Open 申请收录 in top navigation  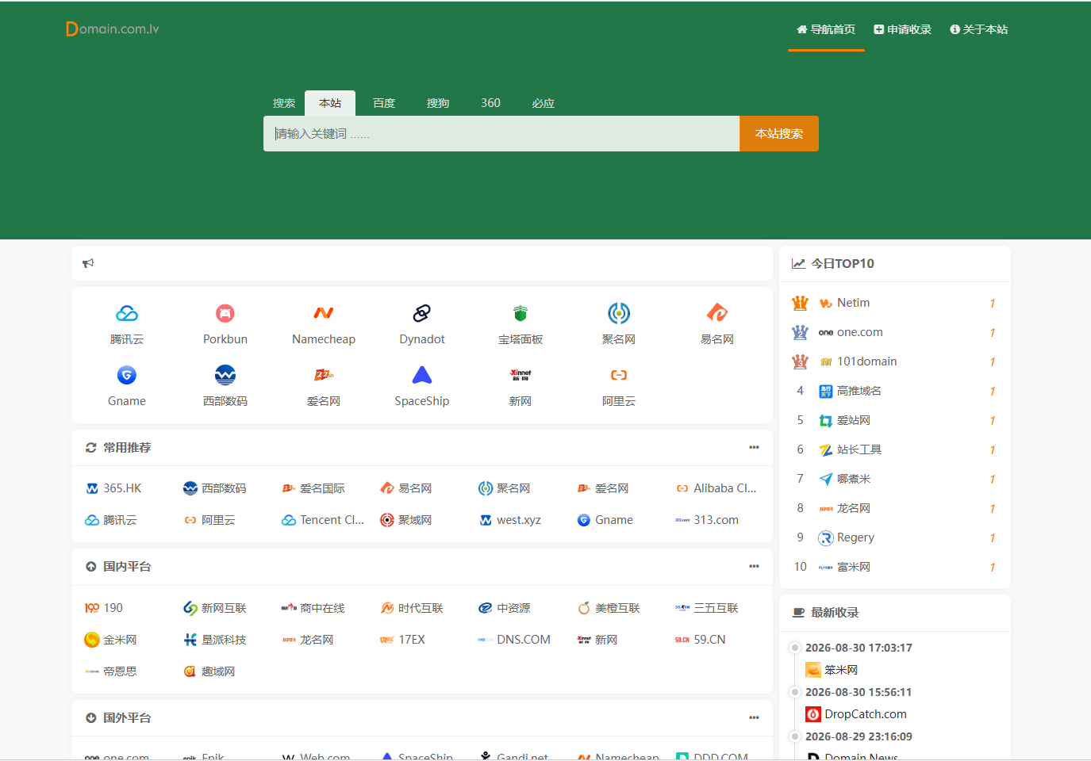coord(903,29)
